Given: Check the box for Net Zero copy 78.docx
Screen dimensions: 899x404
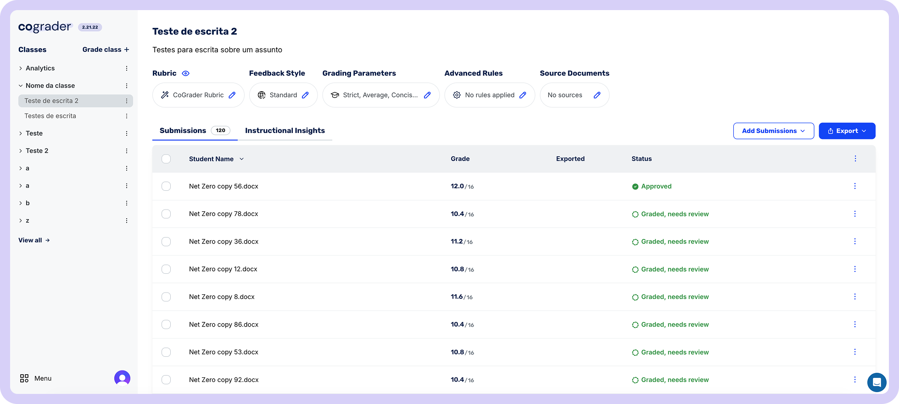Looking at the screenshot, I should pyautogui.click(x=166, y=214).
